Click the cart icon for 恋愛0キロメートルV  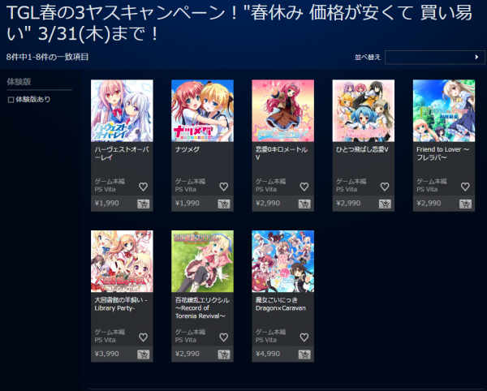[304, 204]
